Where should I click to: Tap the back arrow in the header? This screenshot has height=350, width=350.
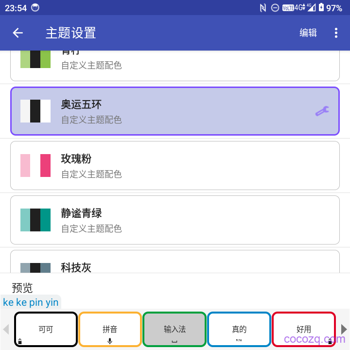coord(18,33)
